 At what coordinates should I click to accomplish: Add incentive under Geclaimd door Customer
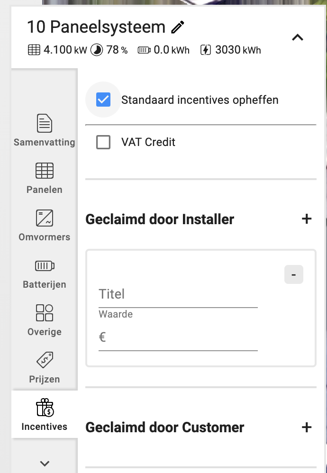[x=307, y=427]
